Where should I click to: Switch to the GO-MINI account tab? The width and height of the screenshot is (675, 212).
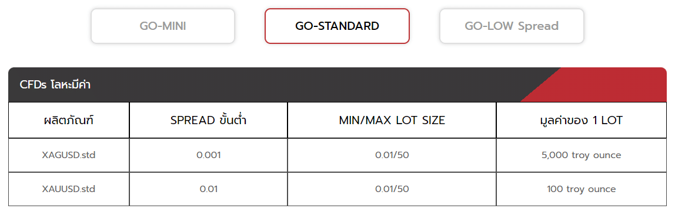pyautogui.click(x=163, y=26)
